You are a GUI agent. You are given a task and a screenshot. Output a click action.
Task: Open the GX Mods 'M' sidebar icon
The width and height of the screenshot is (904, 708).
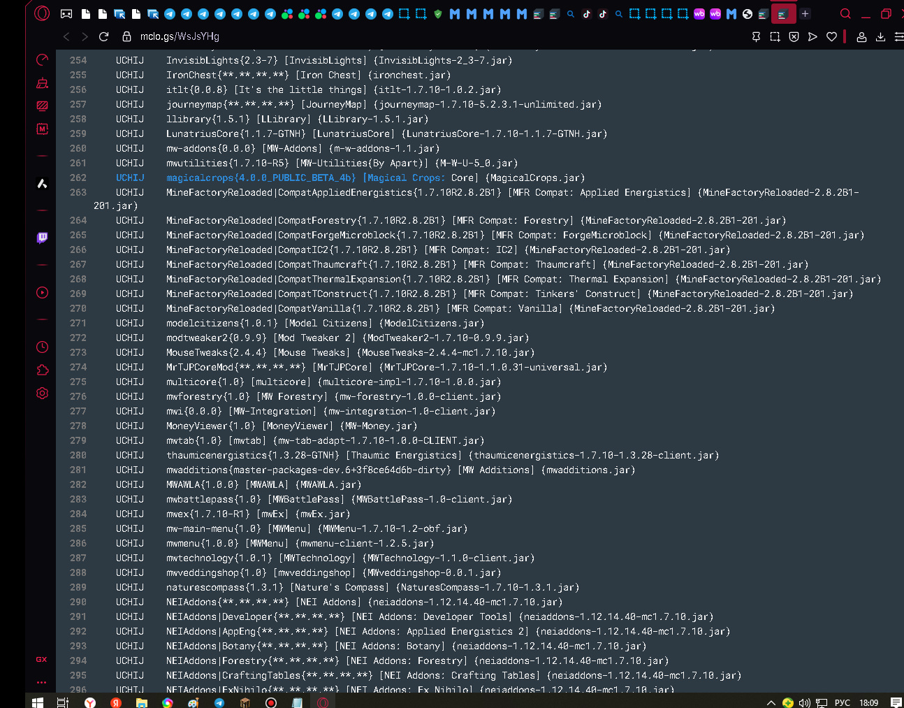[42, 129]
